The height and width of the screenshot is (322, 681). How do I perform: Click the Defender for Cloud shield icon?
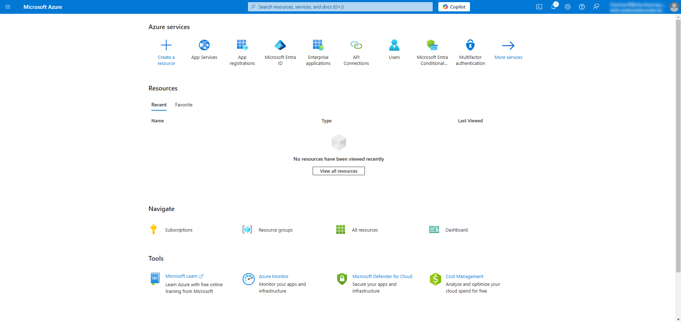point(342,279)
